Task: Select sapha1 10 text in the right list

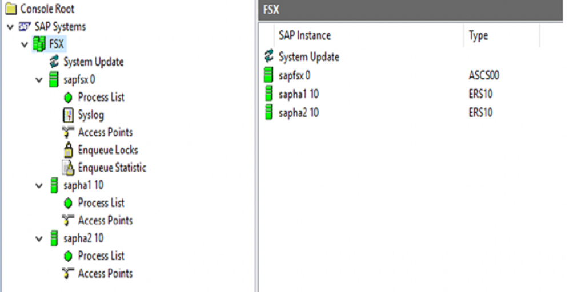Action: tap(298, 94)
